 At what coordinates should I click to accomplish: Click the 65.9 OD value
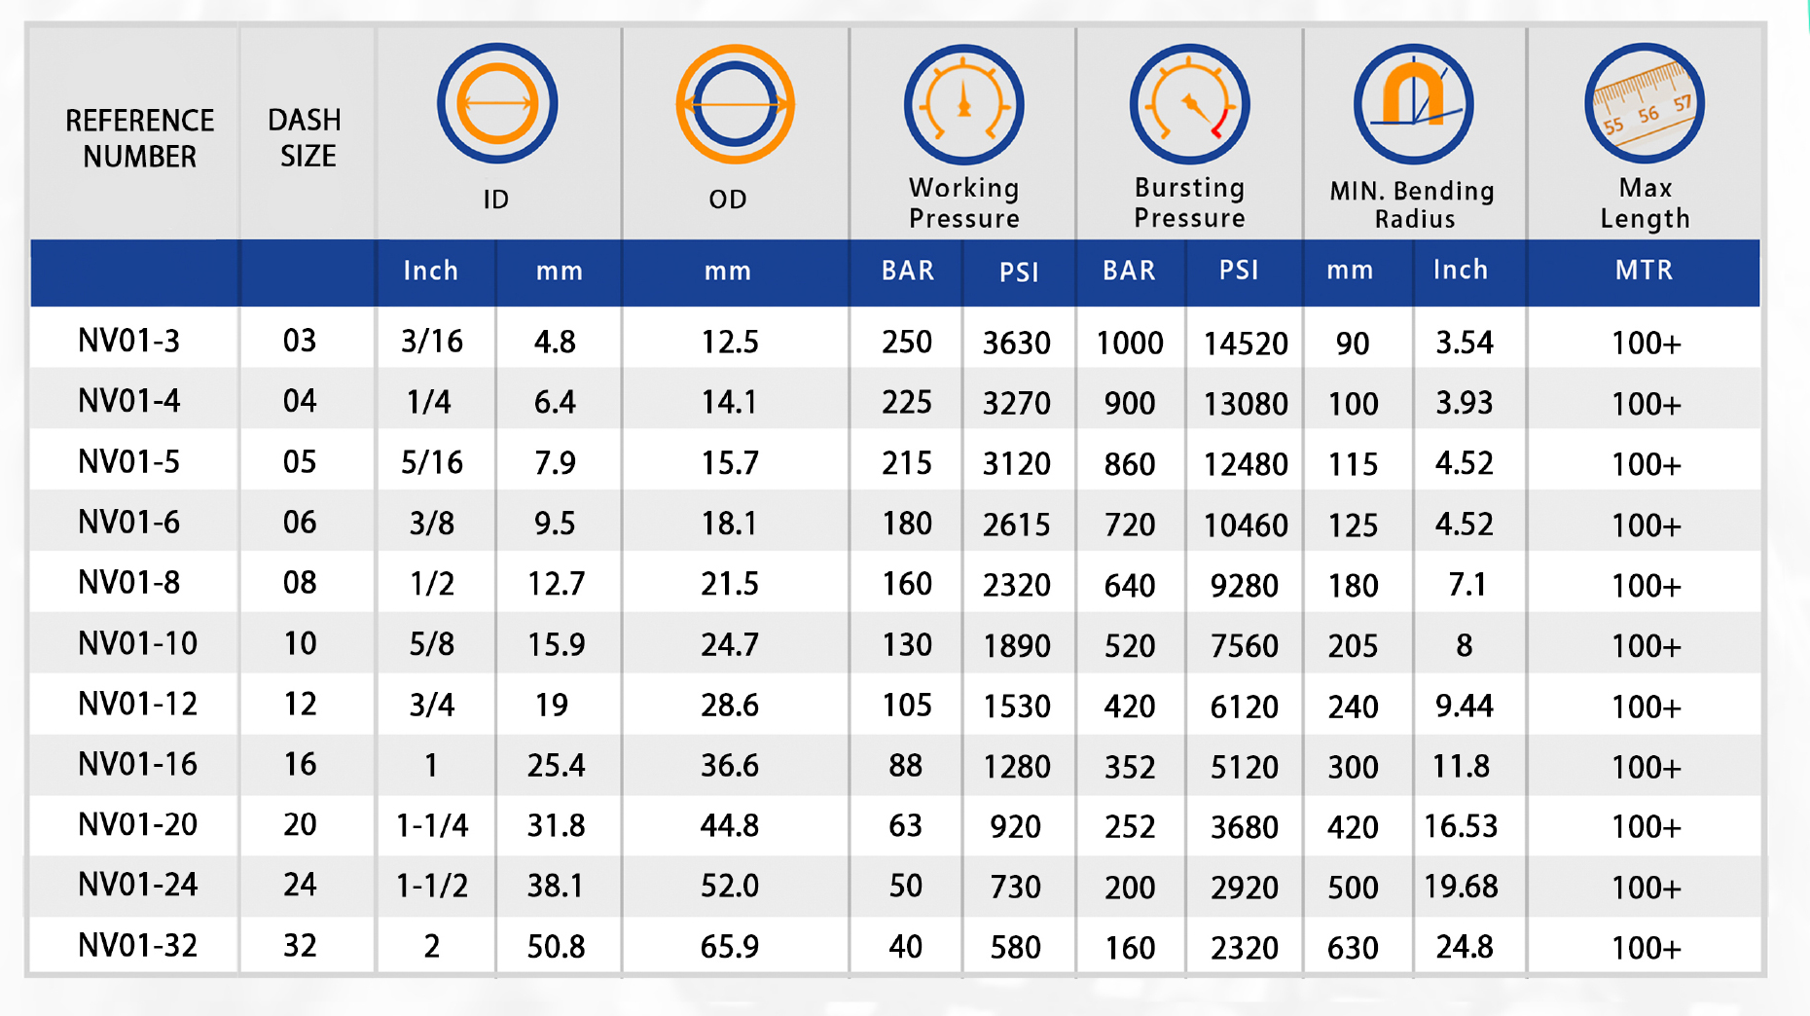[x=730, y=946]
